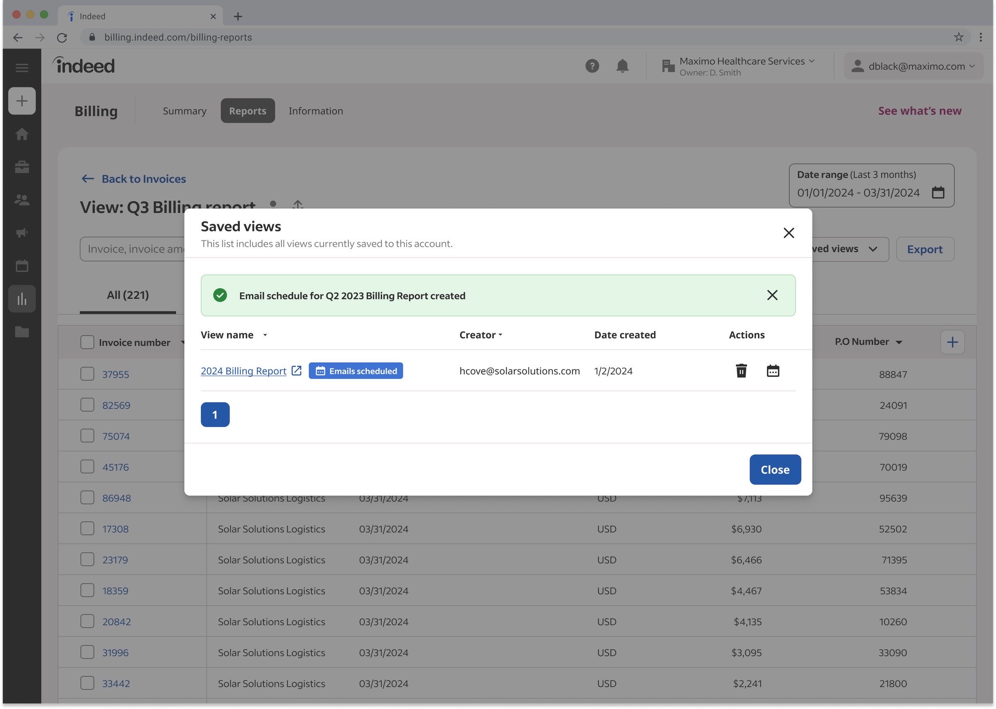Click the Date range field
The image size is (996, 709).
871,186
